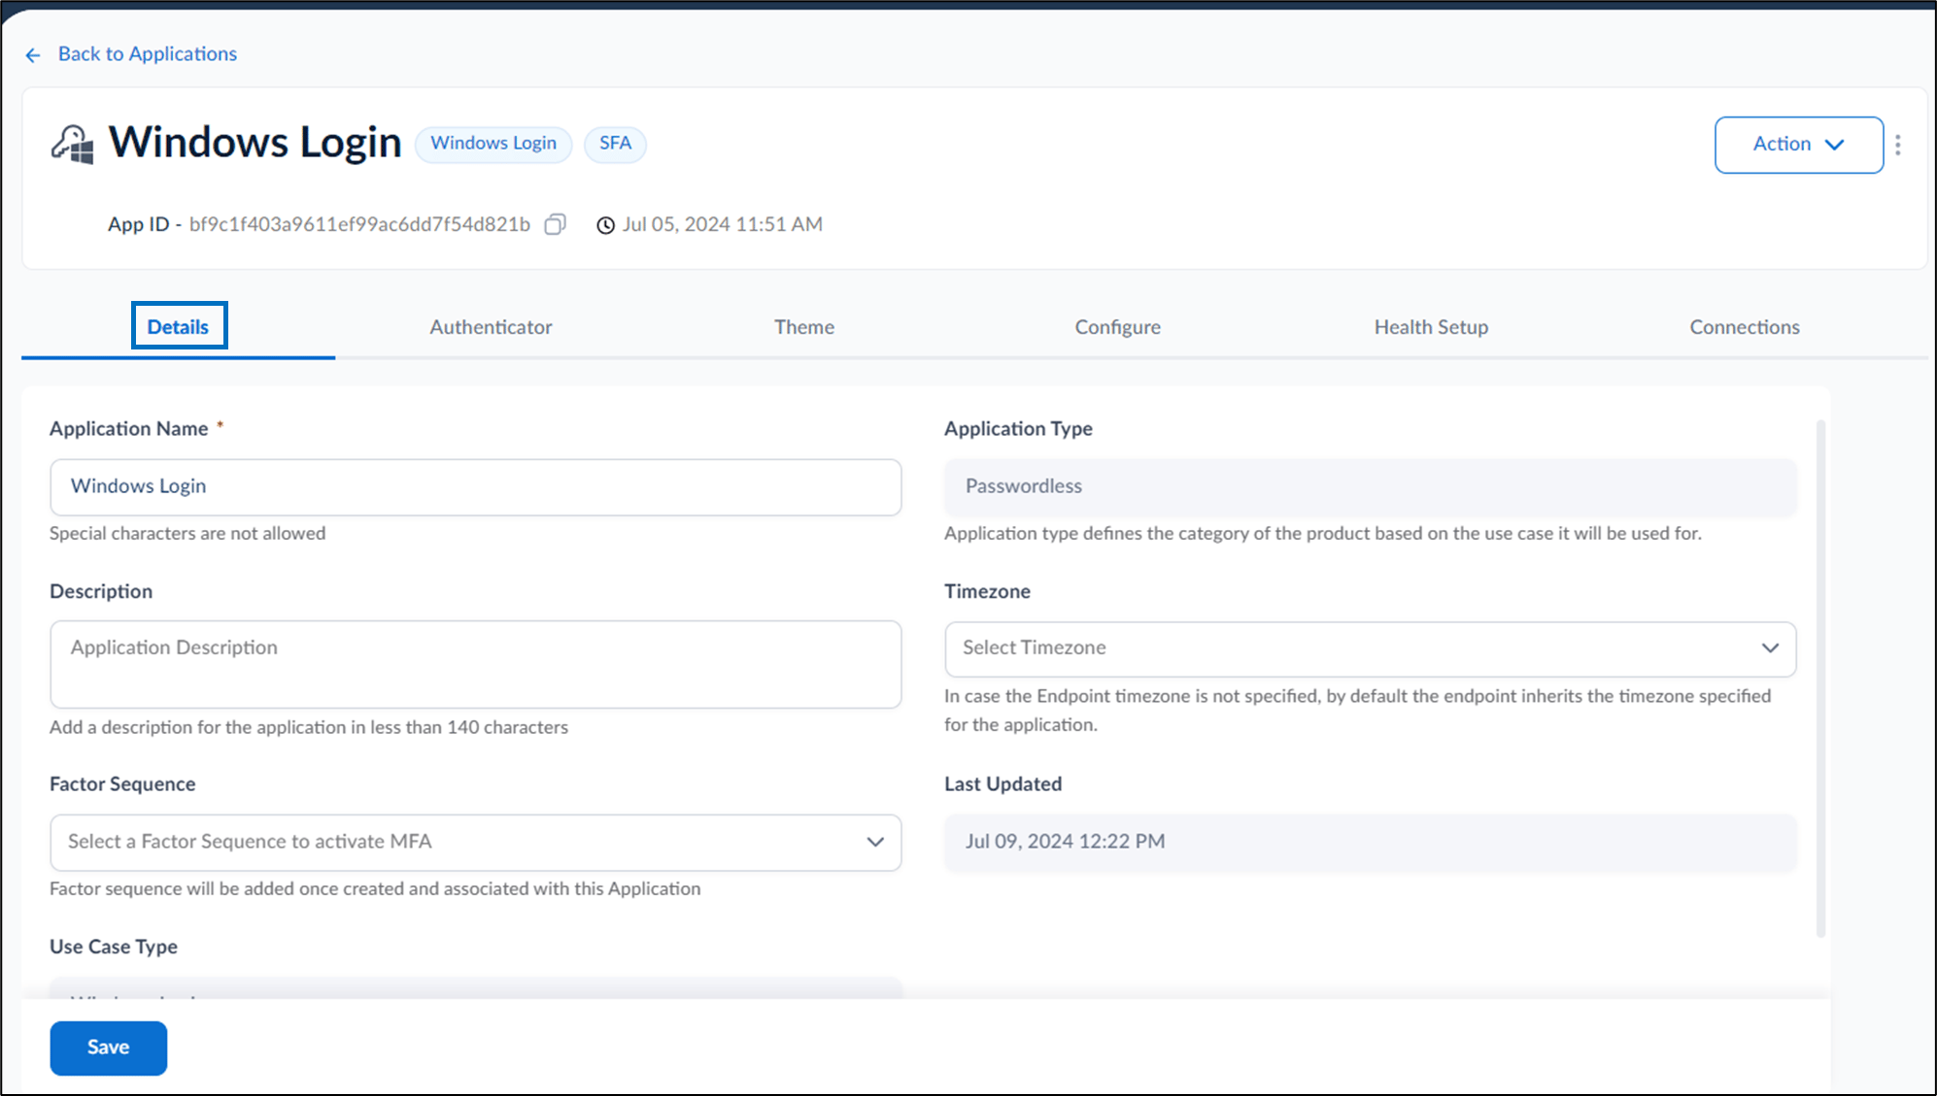Click the Use Case Type label
The height and width of the screenshot is (1096, 1937).
point(114,947)
